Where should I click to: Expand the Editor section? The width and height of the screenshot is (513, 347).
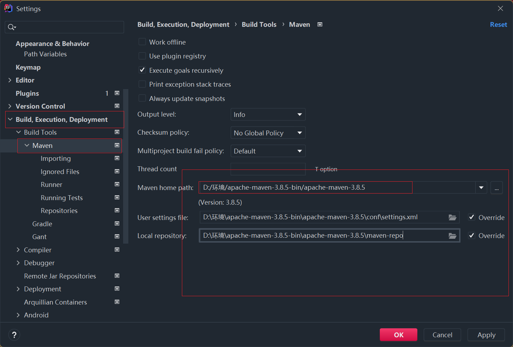pos(10,80)
